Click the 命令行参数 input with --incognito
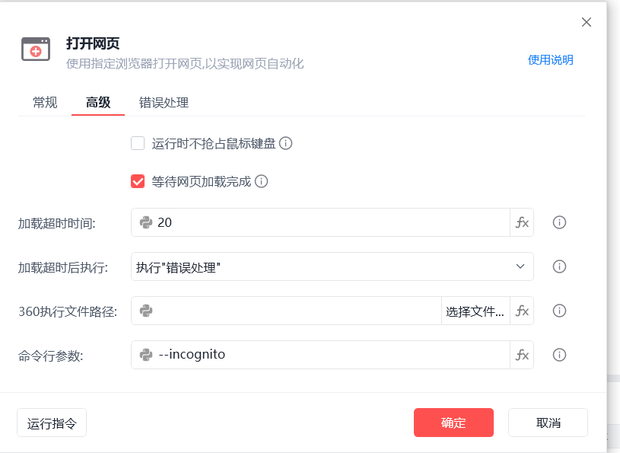 (x=320, y=355)
